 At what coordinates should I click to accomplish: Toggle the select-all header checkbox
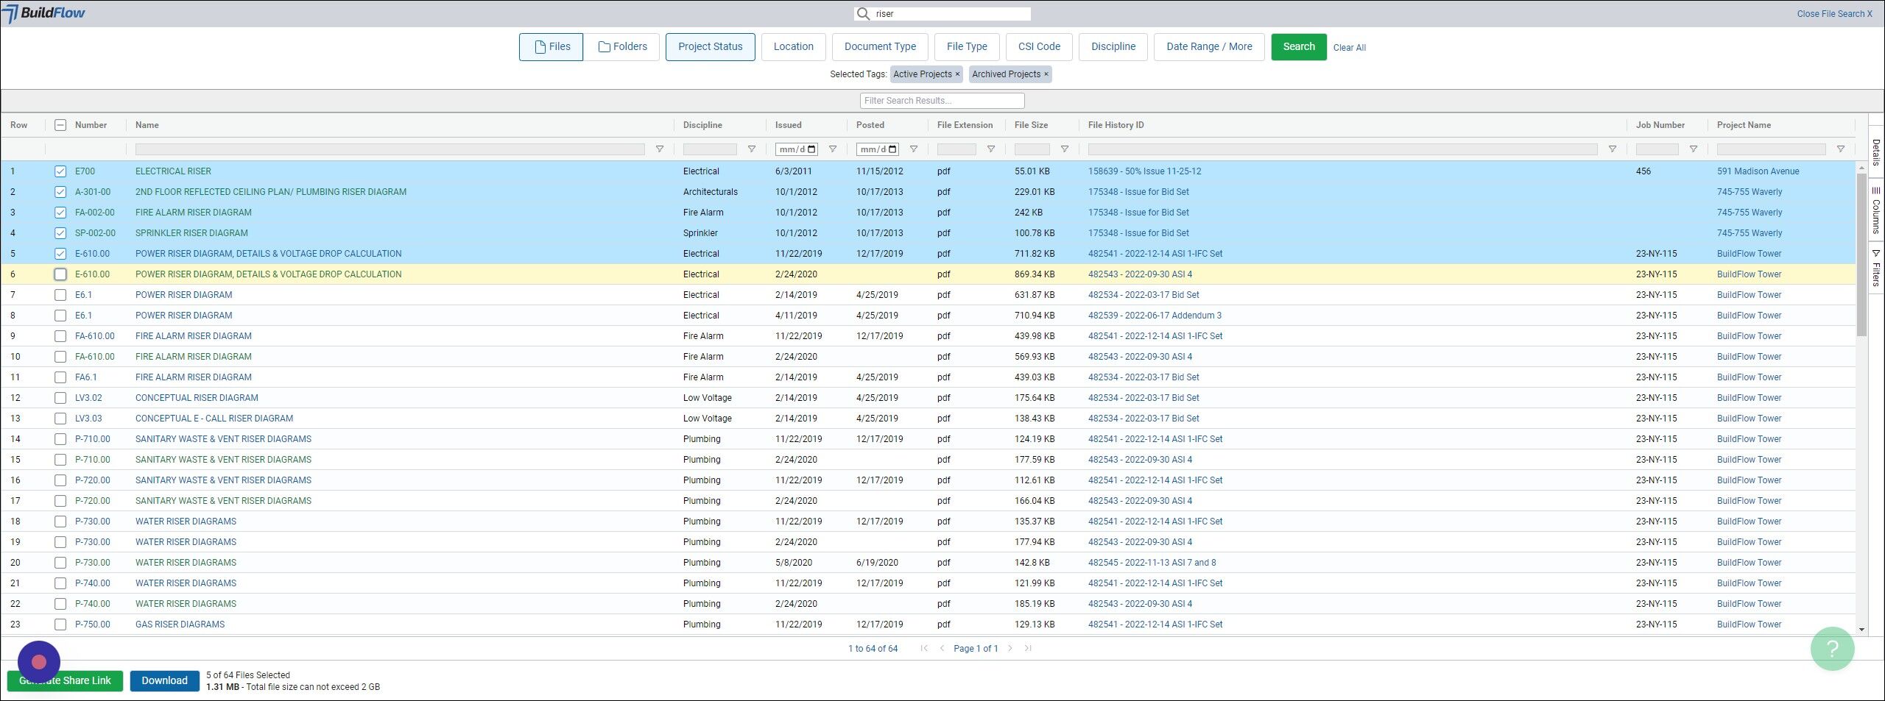click(x=60, y=125)
